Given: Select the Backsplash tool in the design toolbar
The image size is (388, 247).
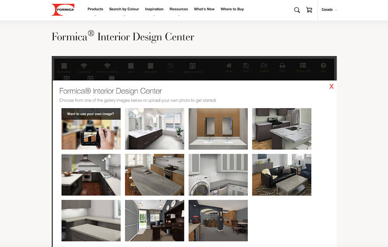Looking at the screenshot, I should [x=64, y=67].
